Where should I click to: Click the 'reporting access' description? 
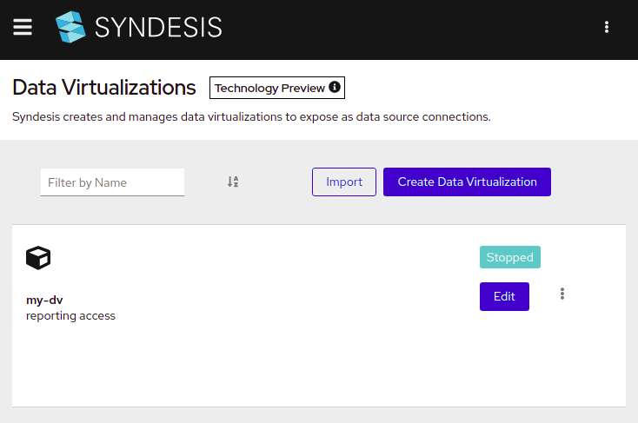tap(70, 315)
